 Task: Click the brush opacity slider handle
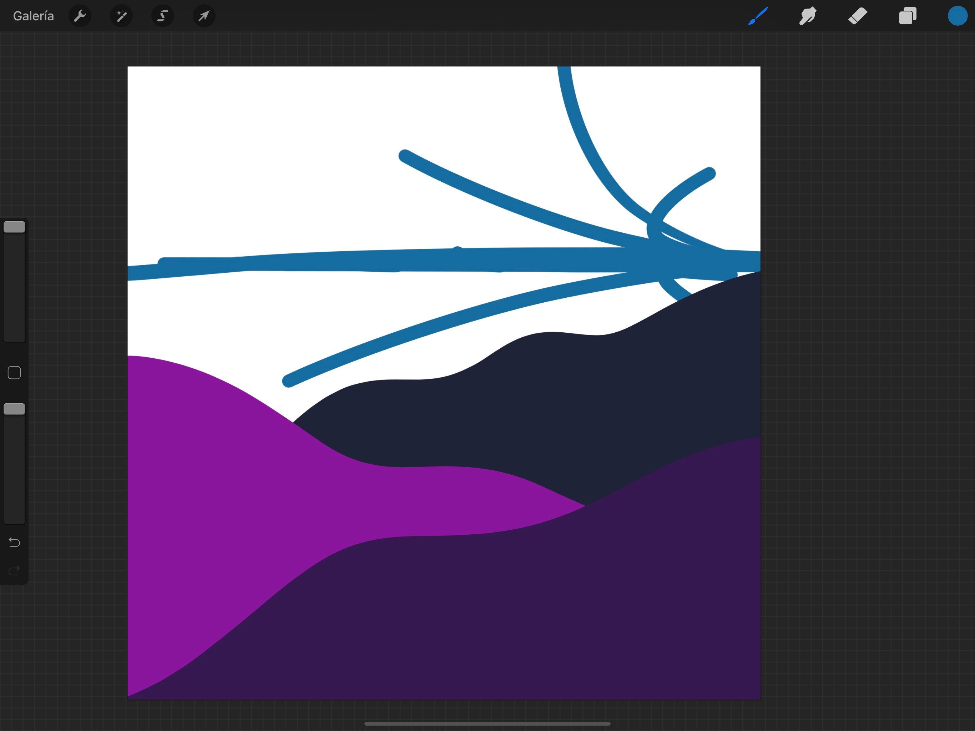(14, 409)
